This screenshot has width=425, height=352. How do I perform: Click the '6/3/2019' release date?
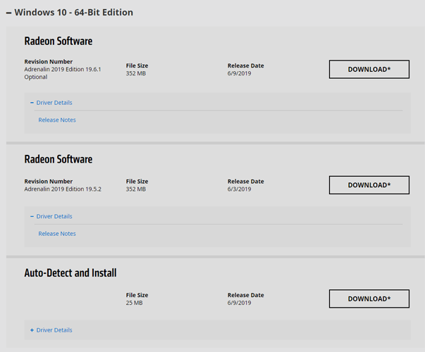[x=240, y=189]
